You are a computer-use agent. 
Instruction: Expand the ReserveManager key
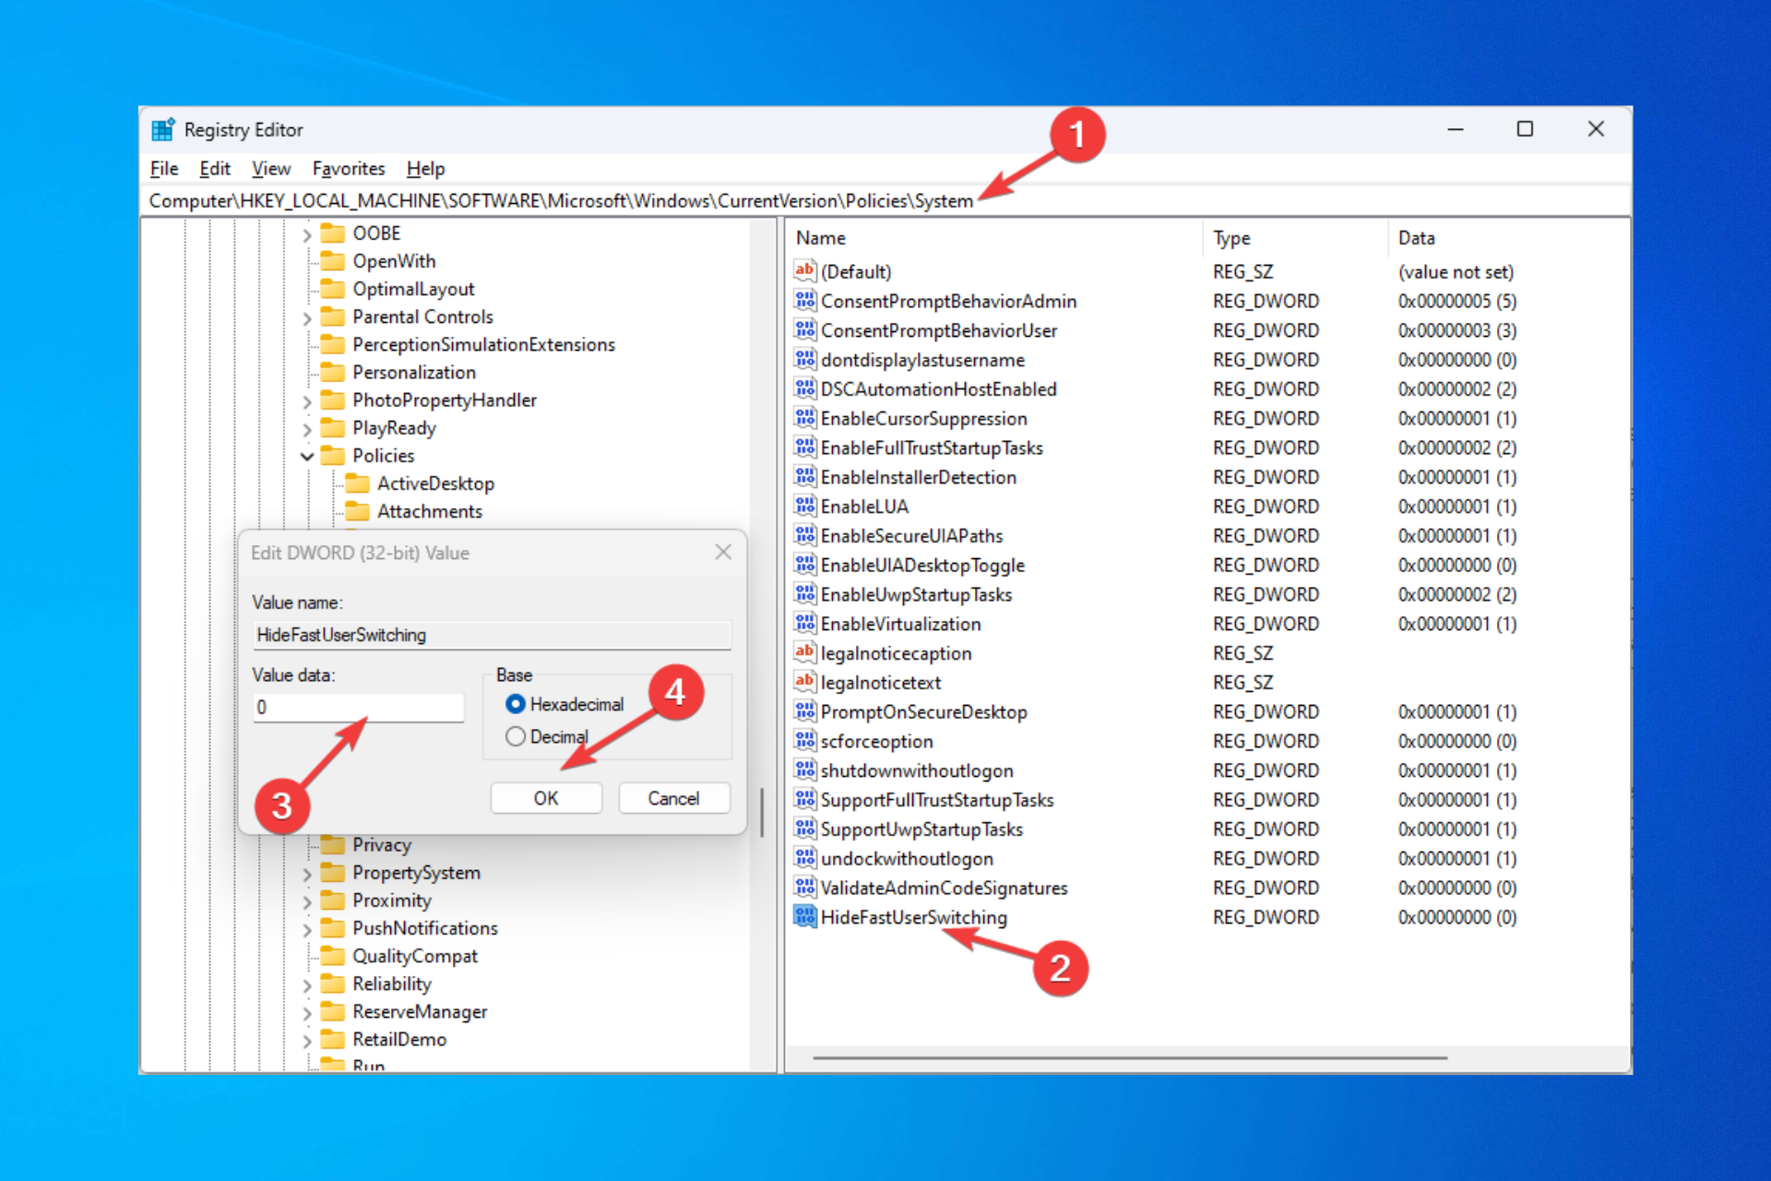point(307,1012)
